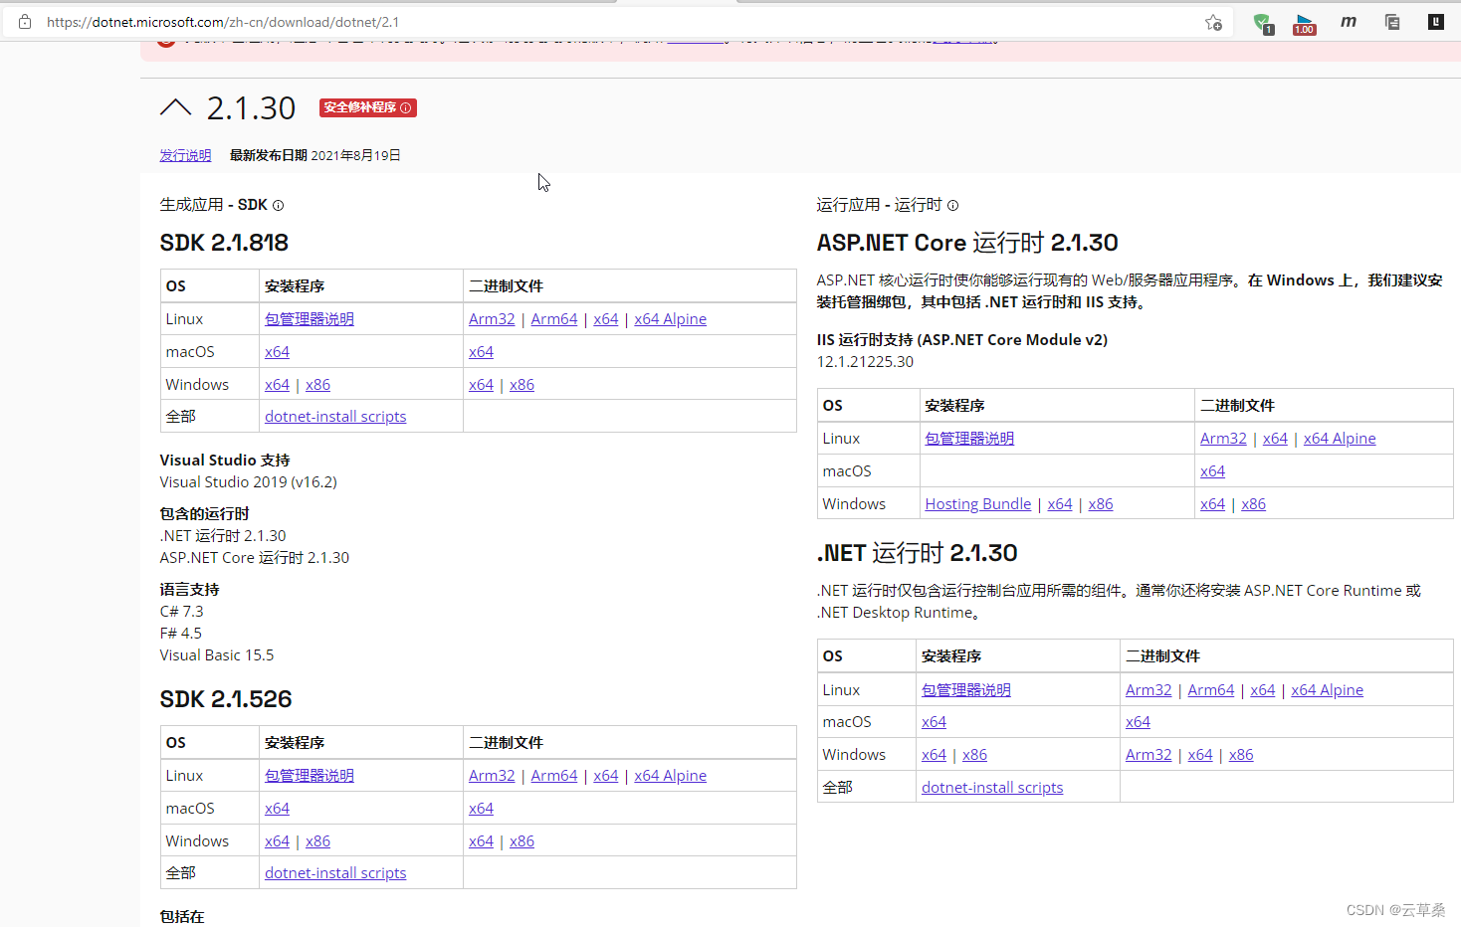The height and width of the screenshot is (927, 1461).
Task: Download SDK 2.1.526 macOS x64 installer
Action: click(277, 809)
